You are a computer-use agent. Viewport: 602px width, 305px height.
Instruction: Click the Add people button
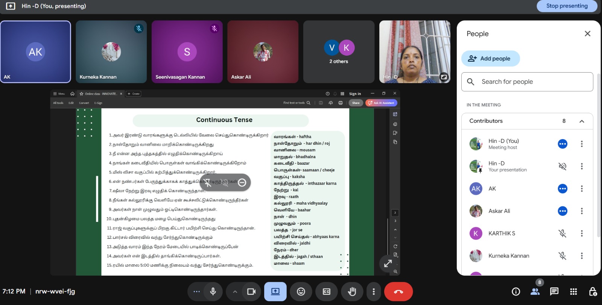point(490,59)
